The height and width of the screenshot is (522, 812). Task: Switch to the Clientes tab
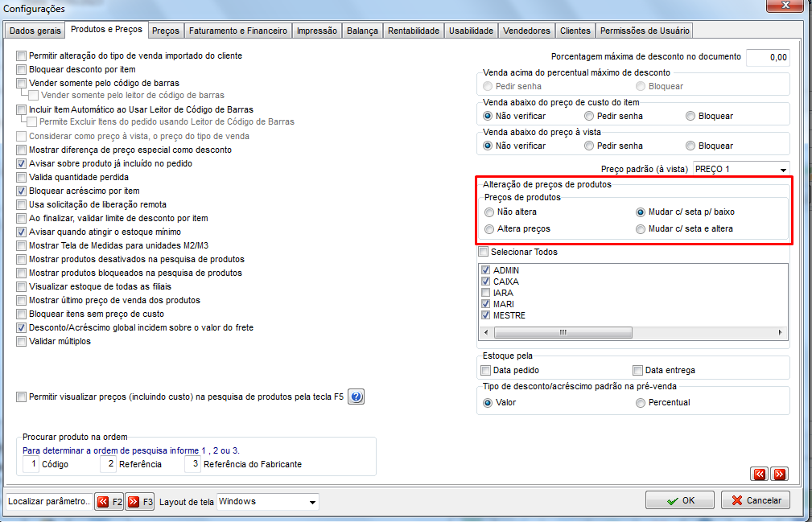pos(575,31)
